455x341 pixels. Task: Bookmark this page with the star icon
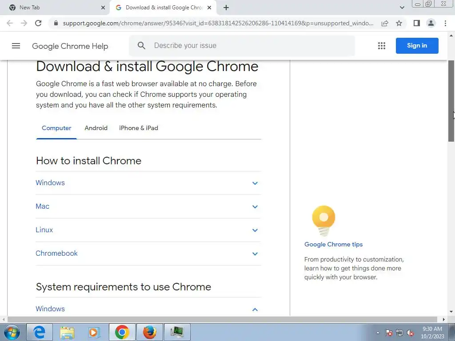399,23
